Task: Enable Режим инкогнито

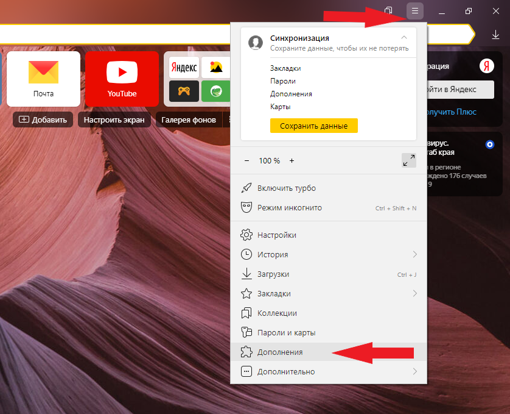Action: point(289,208)
